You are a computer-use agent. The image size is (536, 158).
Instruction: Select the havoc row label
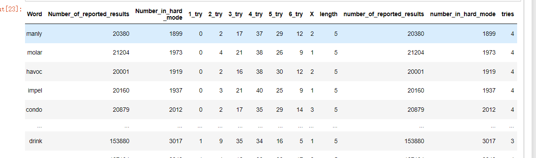click(34, 72)
